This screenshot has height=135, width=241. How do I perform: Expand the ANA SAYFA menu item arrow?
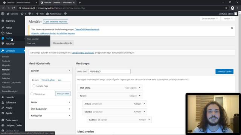[140, 88]
